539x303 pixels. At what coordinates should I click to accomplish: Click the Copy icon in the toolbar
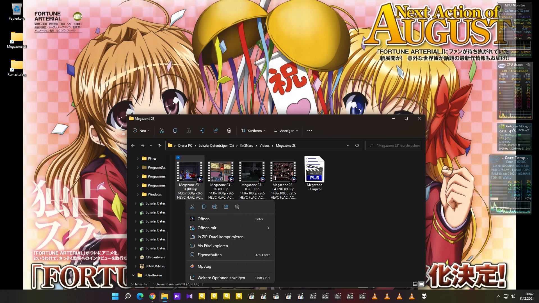click(x=175, y=130)
